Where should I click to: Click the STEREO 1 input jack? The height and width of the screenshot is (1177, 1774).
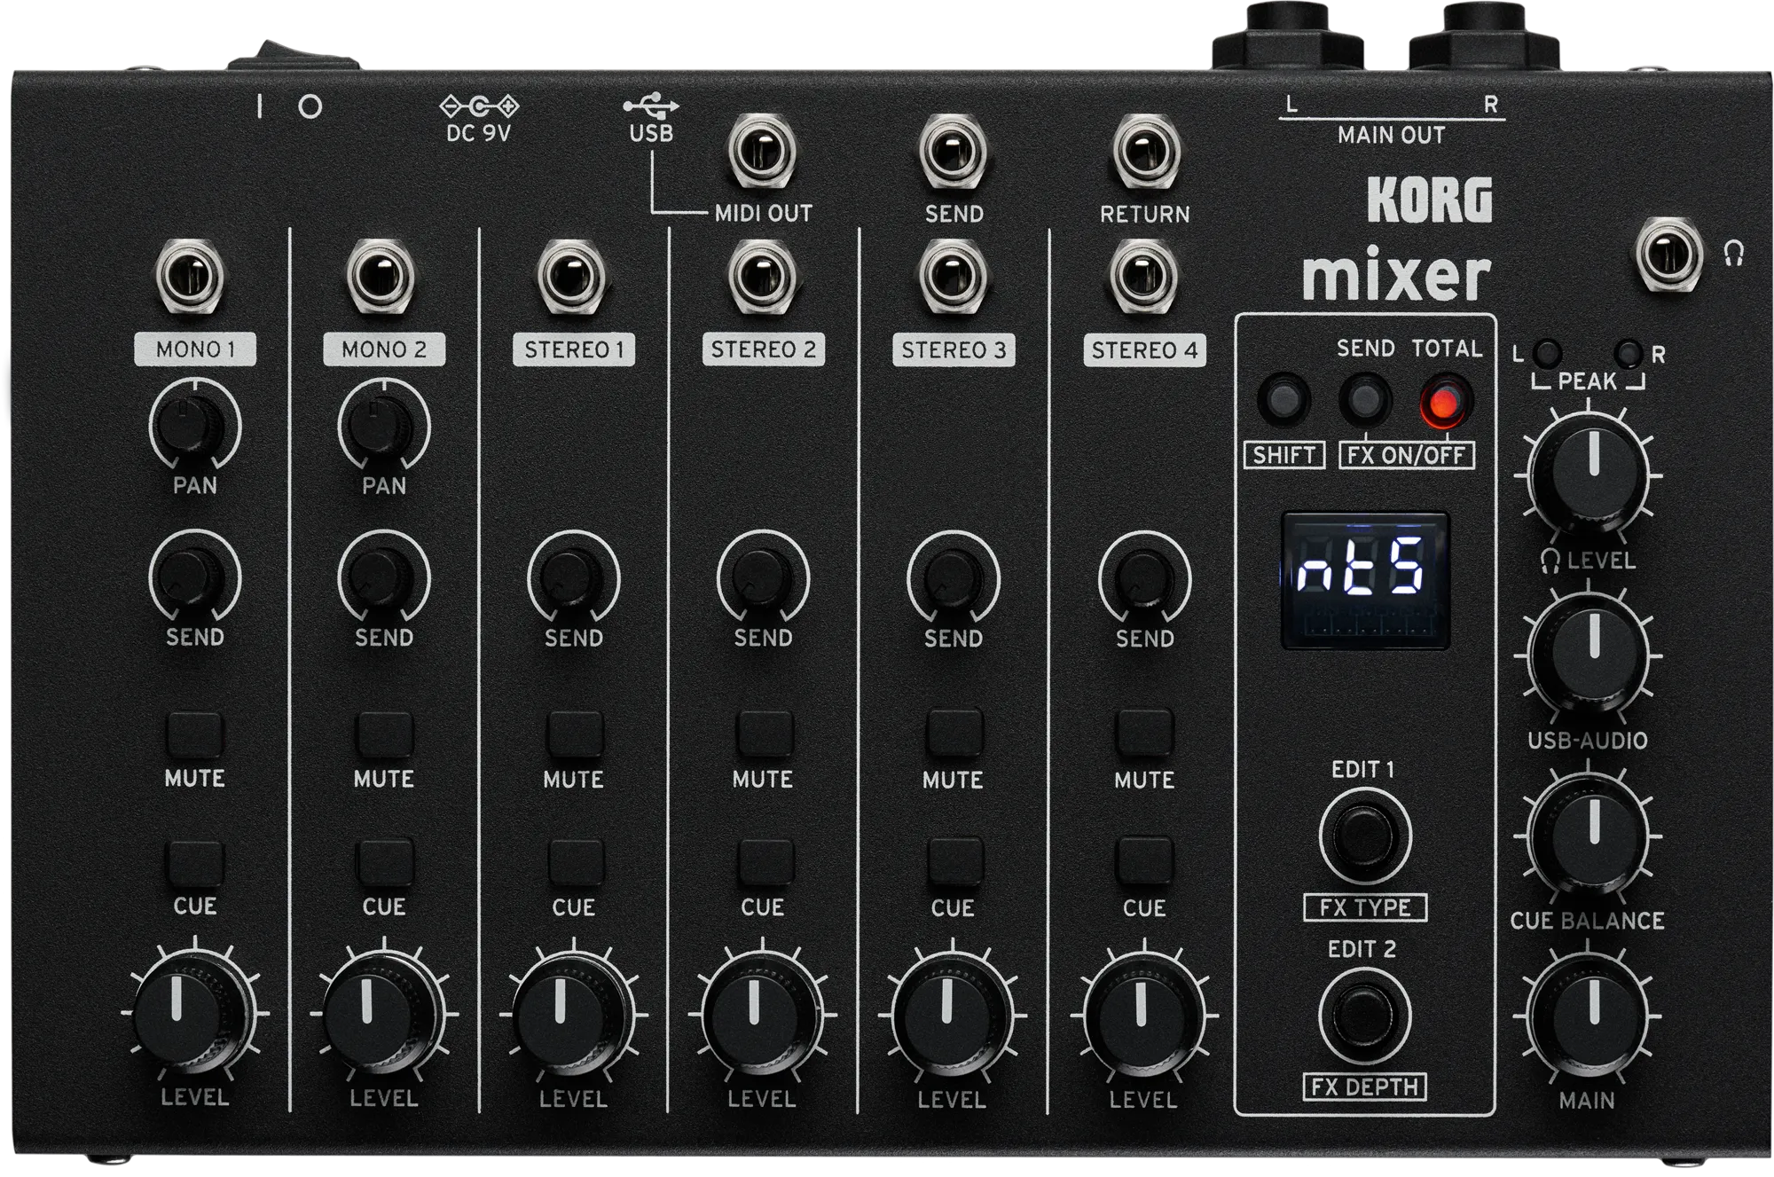[571, 276]
